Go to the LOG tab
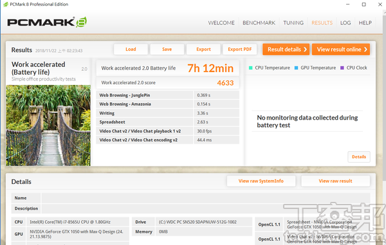Viewport: 386px width, 245px height. coord(345,23)
